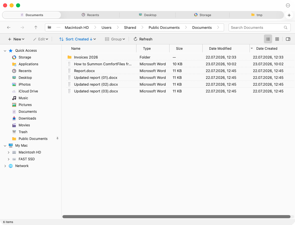Click Shared in breadcrumb path
The width and height of the screenshot is (295, 225).
(130, 27)
